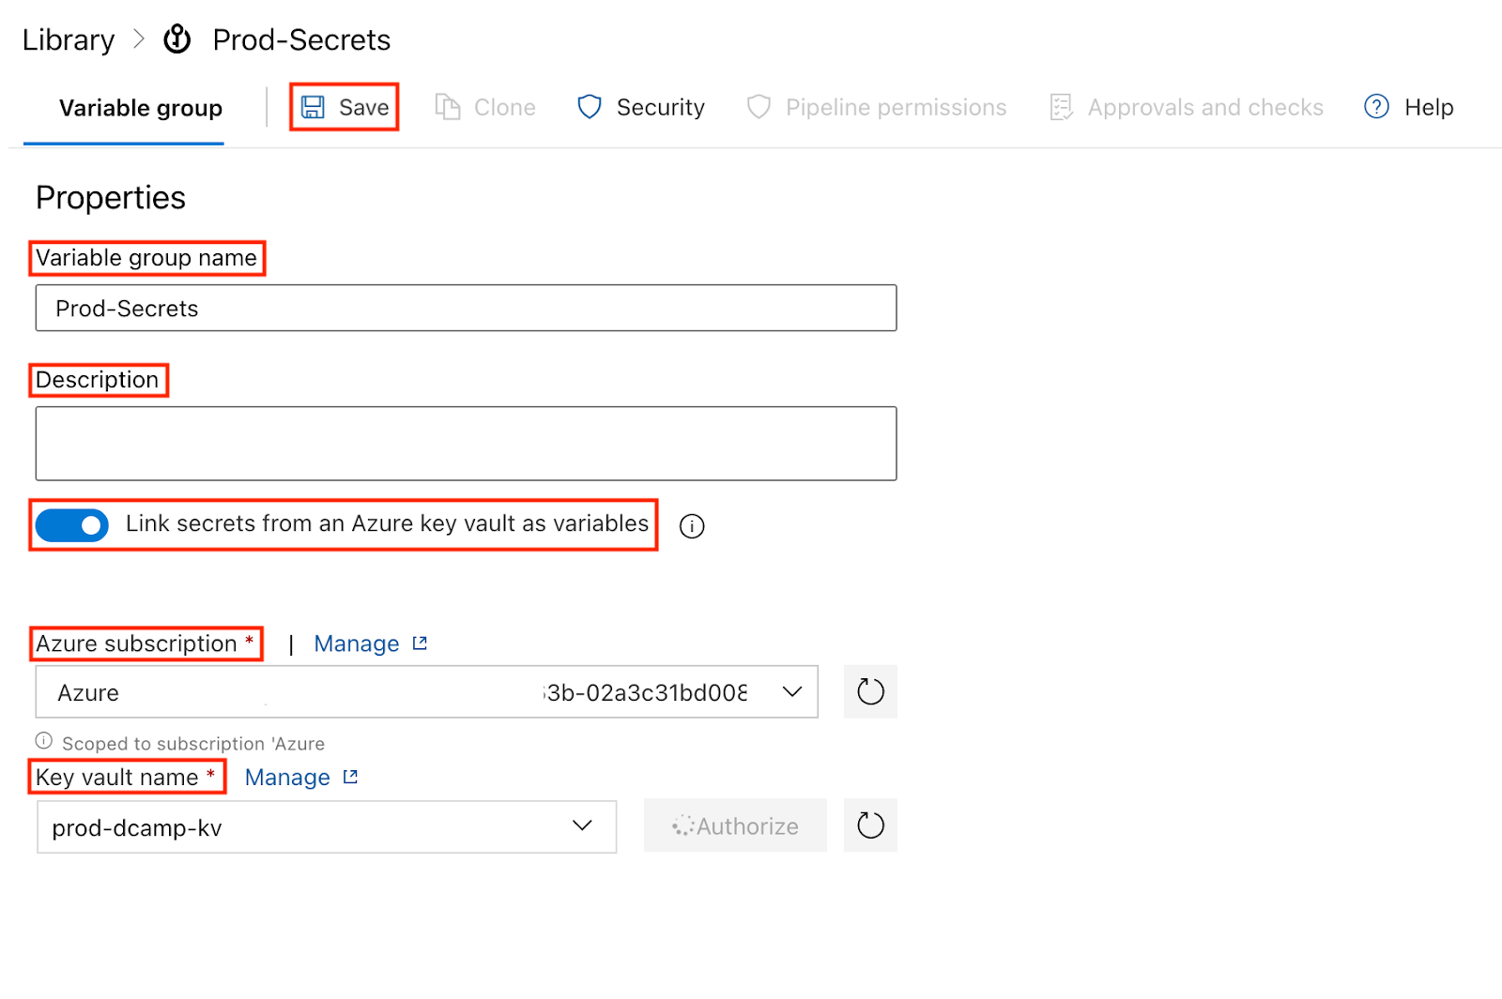Image resolution: width=1502 pixels, height=999 pixels.
Task: Refresh the key vault list
Action: (869, 825)
